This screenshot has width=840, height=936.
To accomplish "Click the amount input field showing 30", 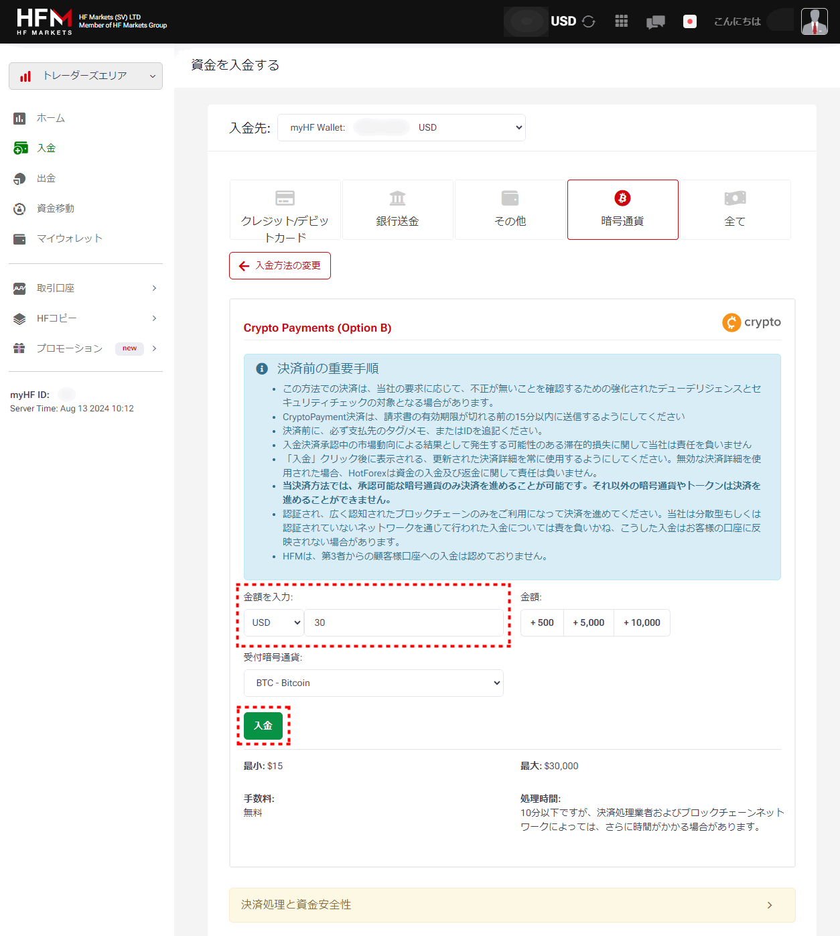I will (x=404, y=622).
